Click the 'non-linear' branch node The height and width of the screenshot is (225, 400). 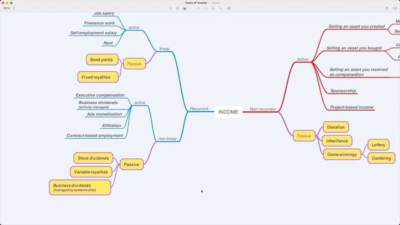167,139
